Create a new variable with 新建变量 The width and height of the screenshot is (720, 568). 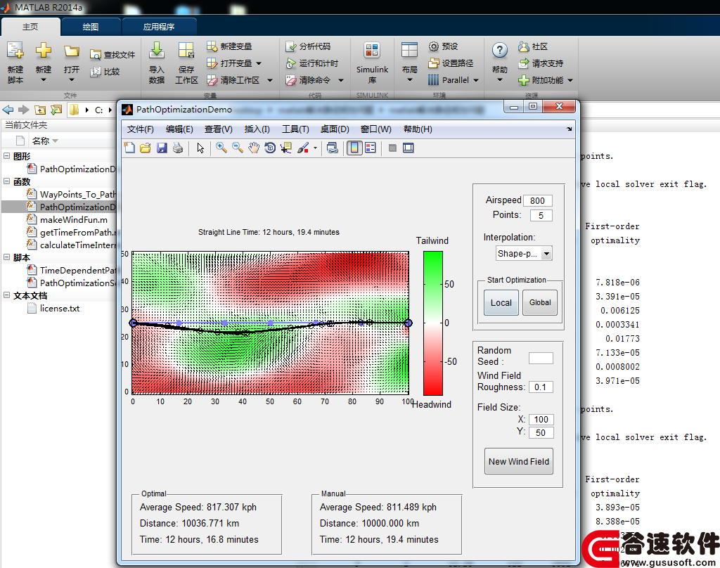(229, 46)
